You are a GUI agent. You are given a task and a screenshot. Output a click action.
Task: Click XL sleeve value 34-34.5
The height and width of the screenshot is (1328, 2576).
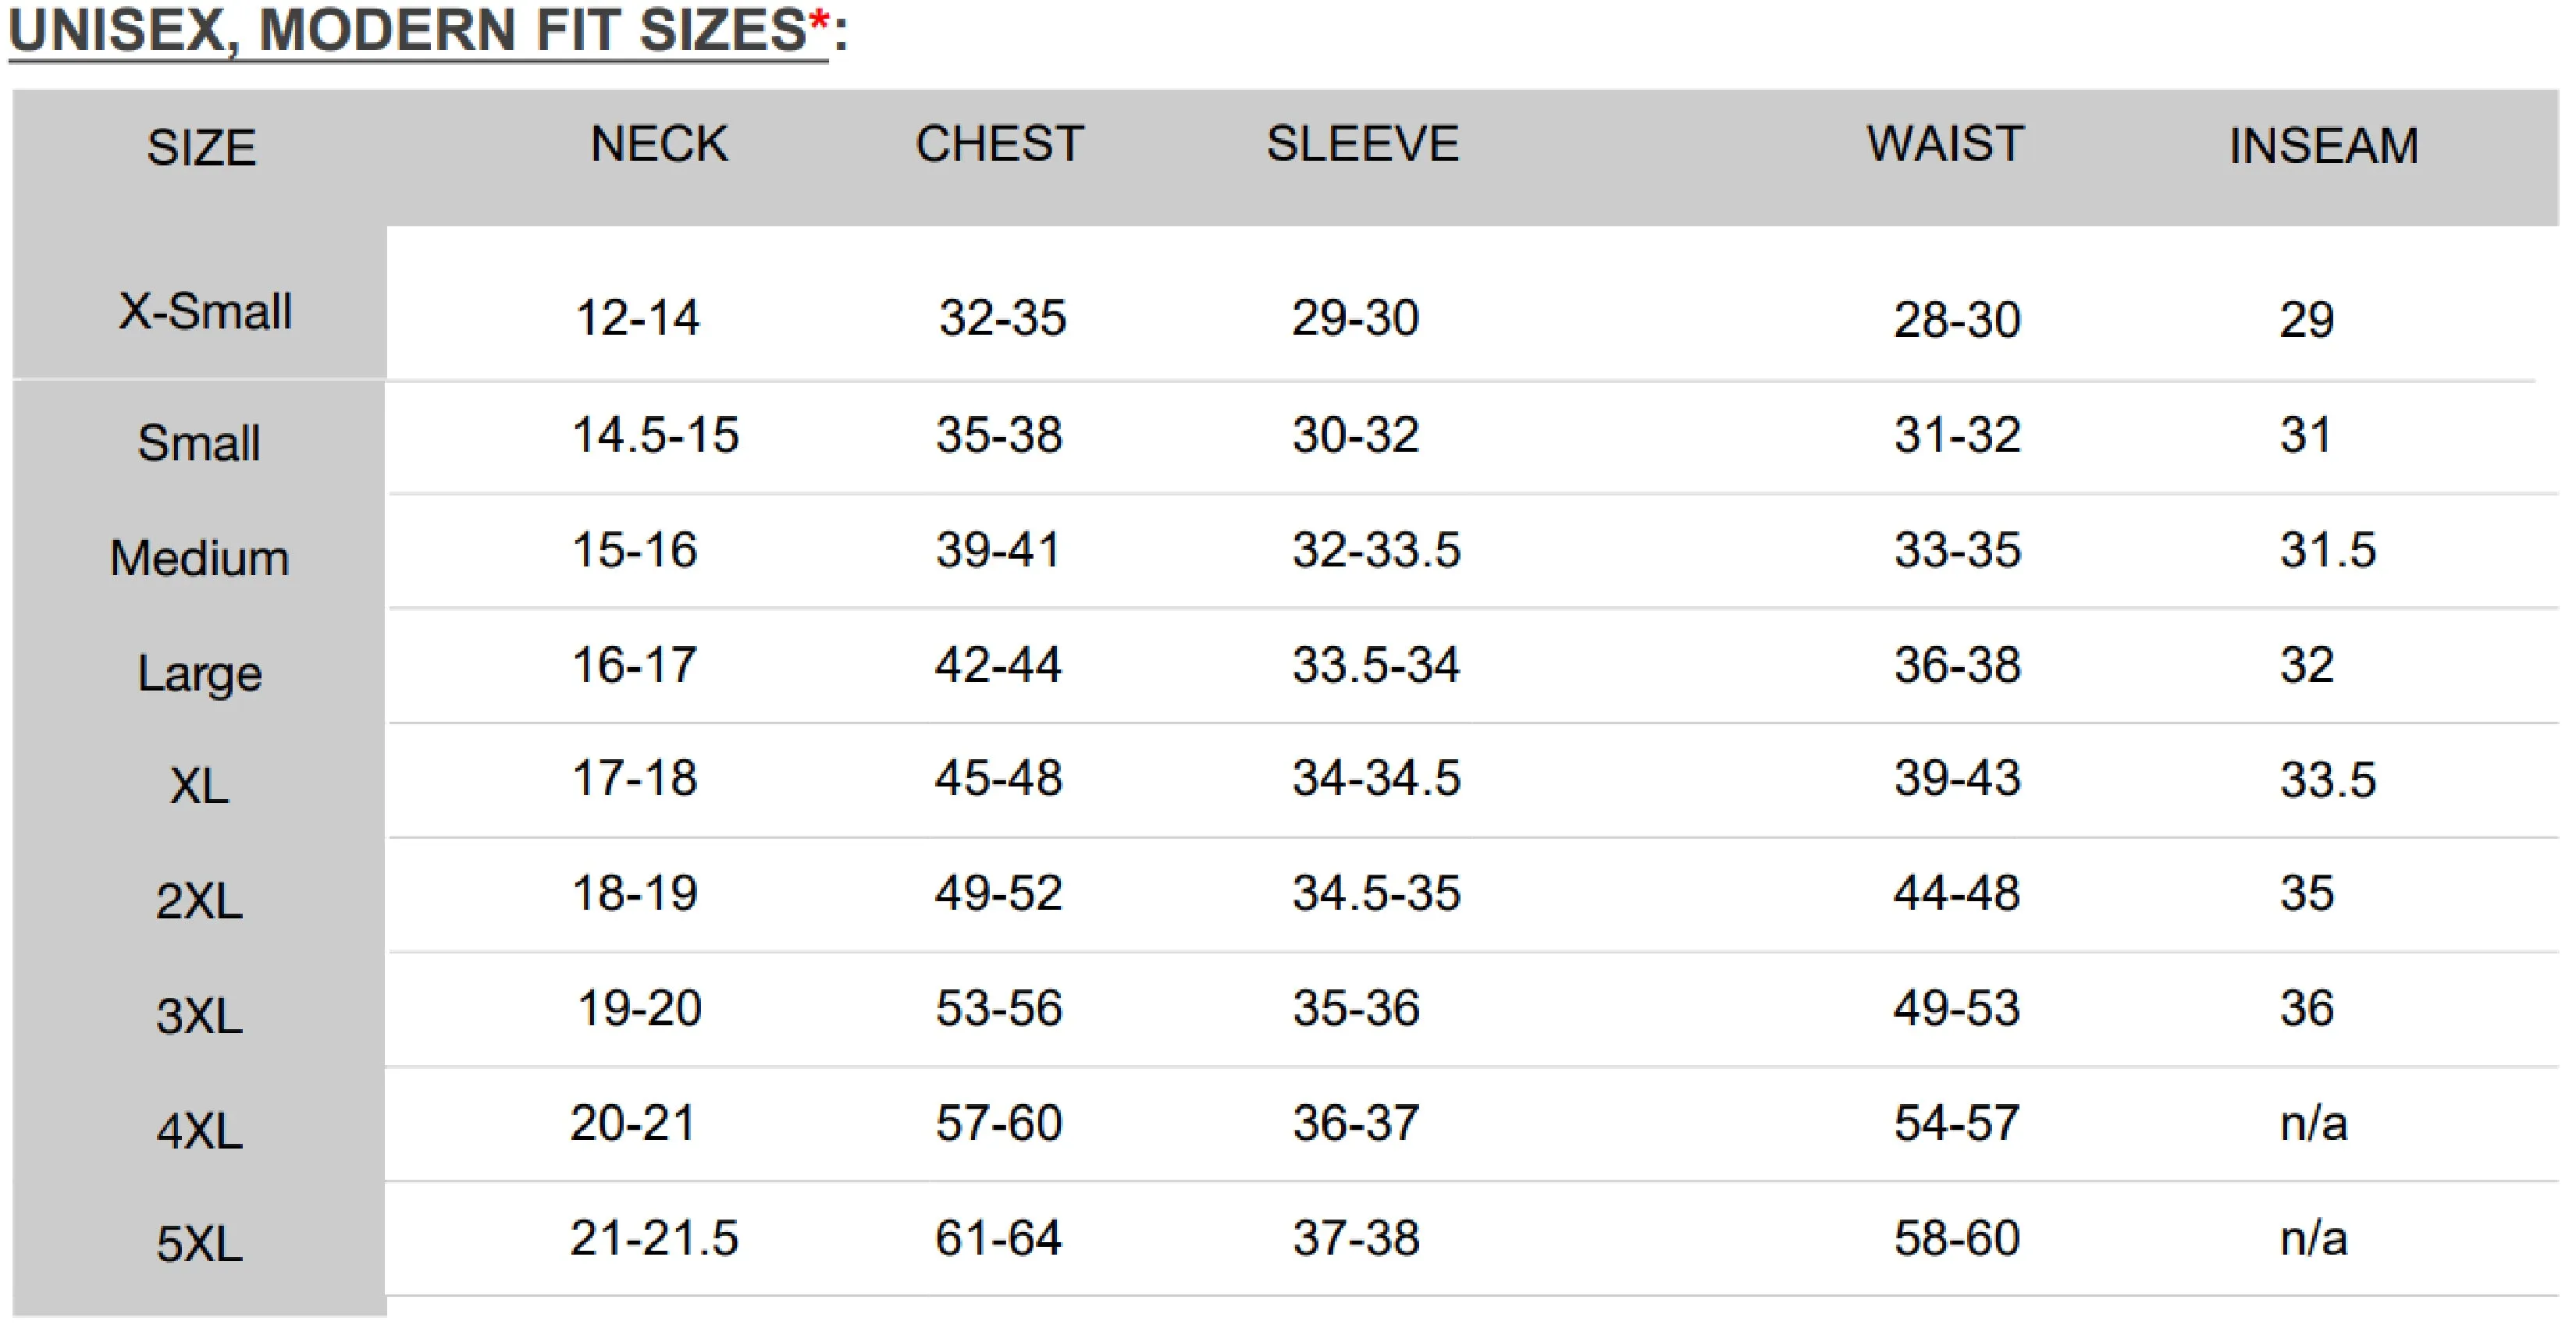[1376, 779]
